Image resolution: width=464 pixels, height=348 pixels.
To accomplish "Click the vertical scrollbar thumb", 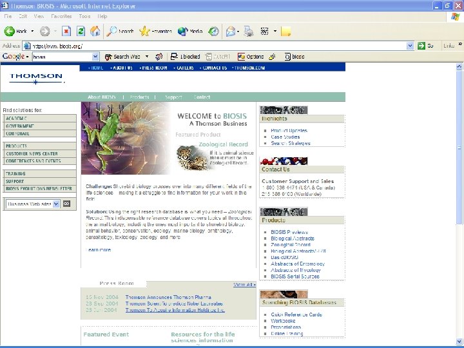I will coord(459,147).
